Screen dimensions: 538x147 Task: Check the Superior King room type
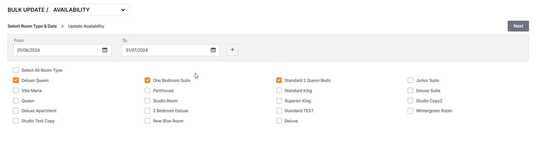(279, 101)
